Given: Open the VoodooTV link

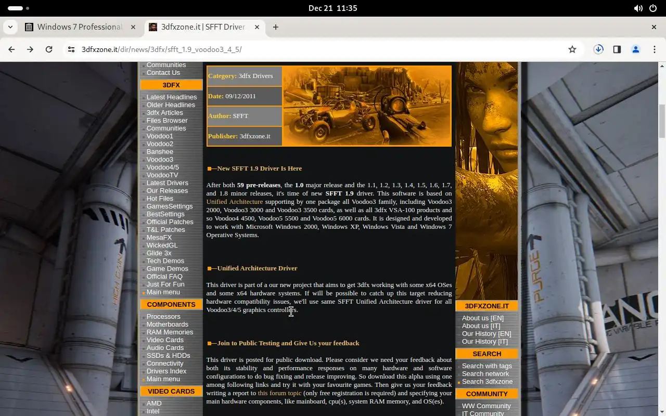Looking at the screenshot, I should [x=162, y=175].
